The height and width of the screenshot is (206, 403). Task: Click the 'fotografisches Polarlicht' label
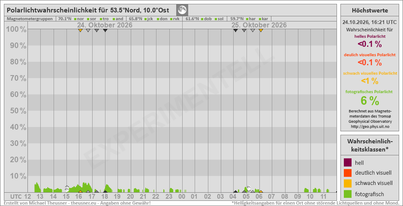[370, 91]
